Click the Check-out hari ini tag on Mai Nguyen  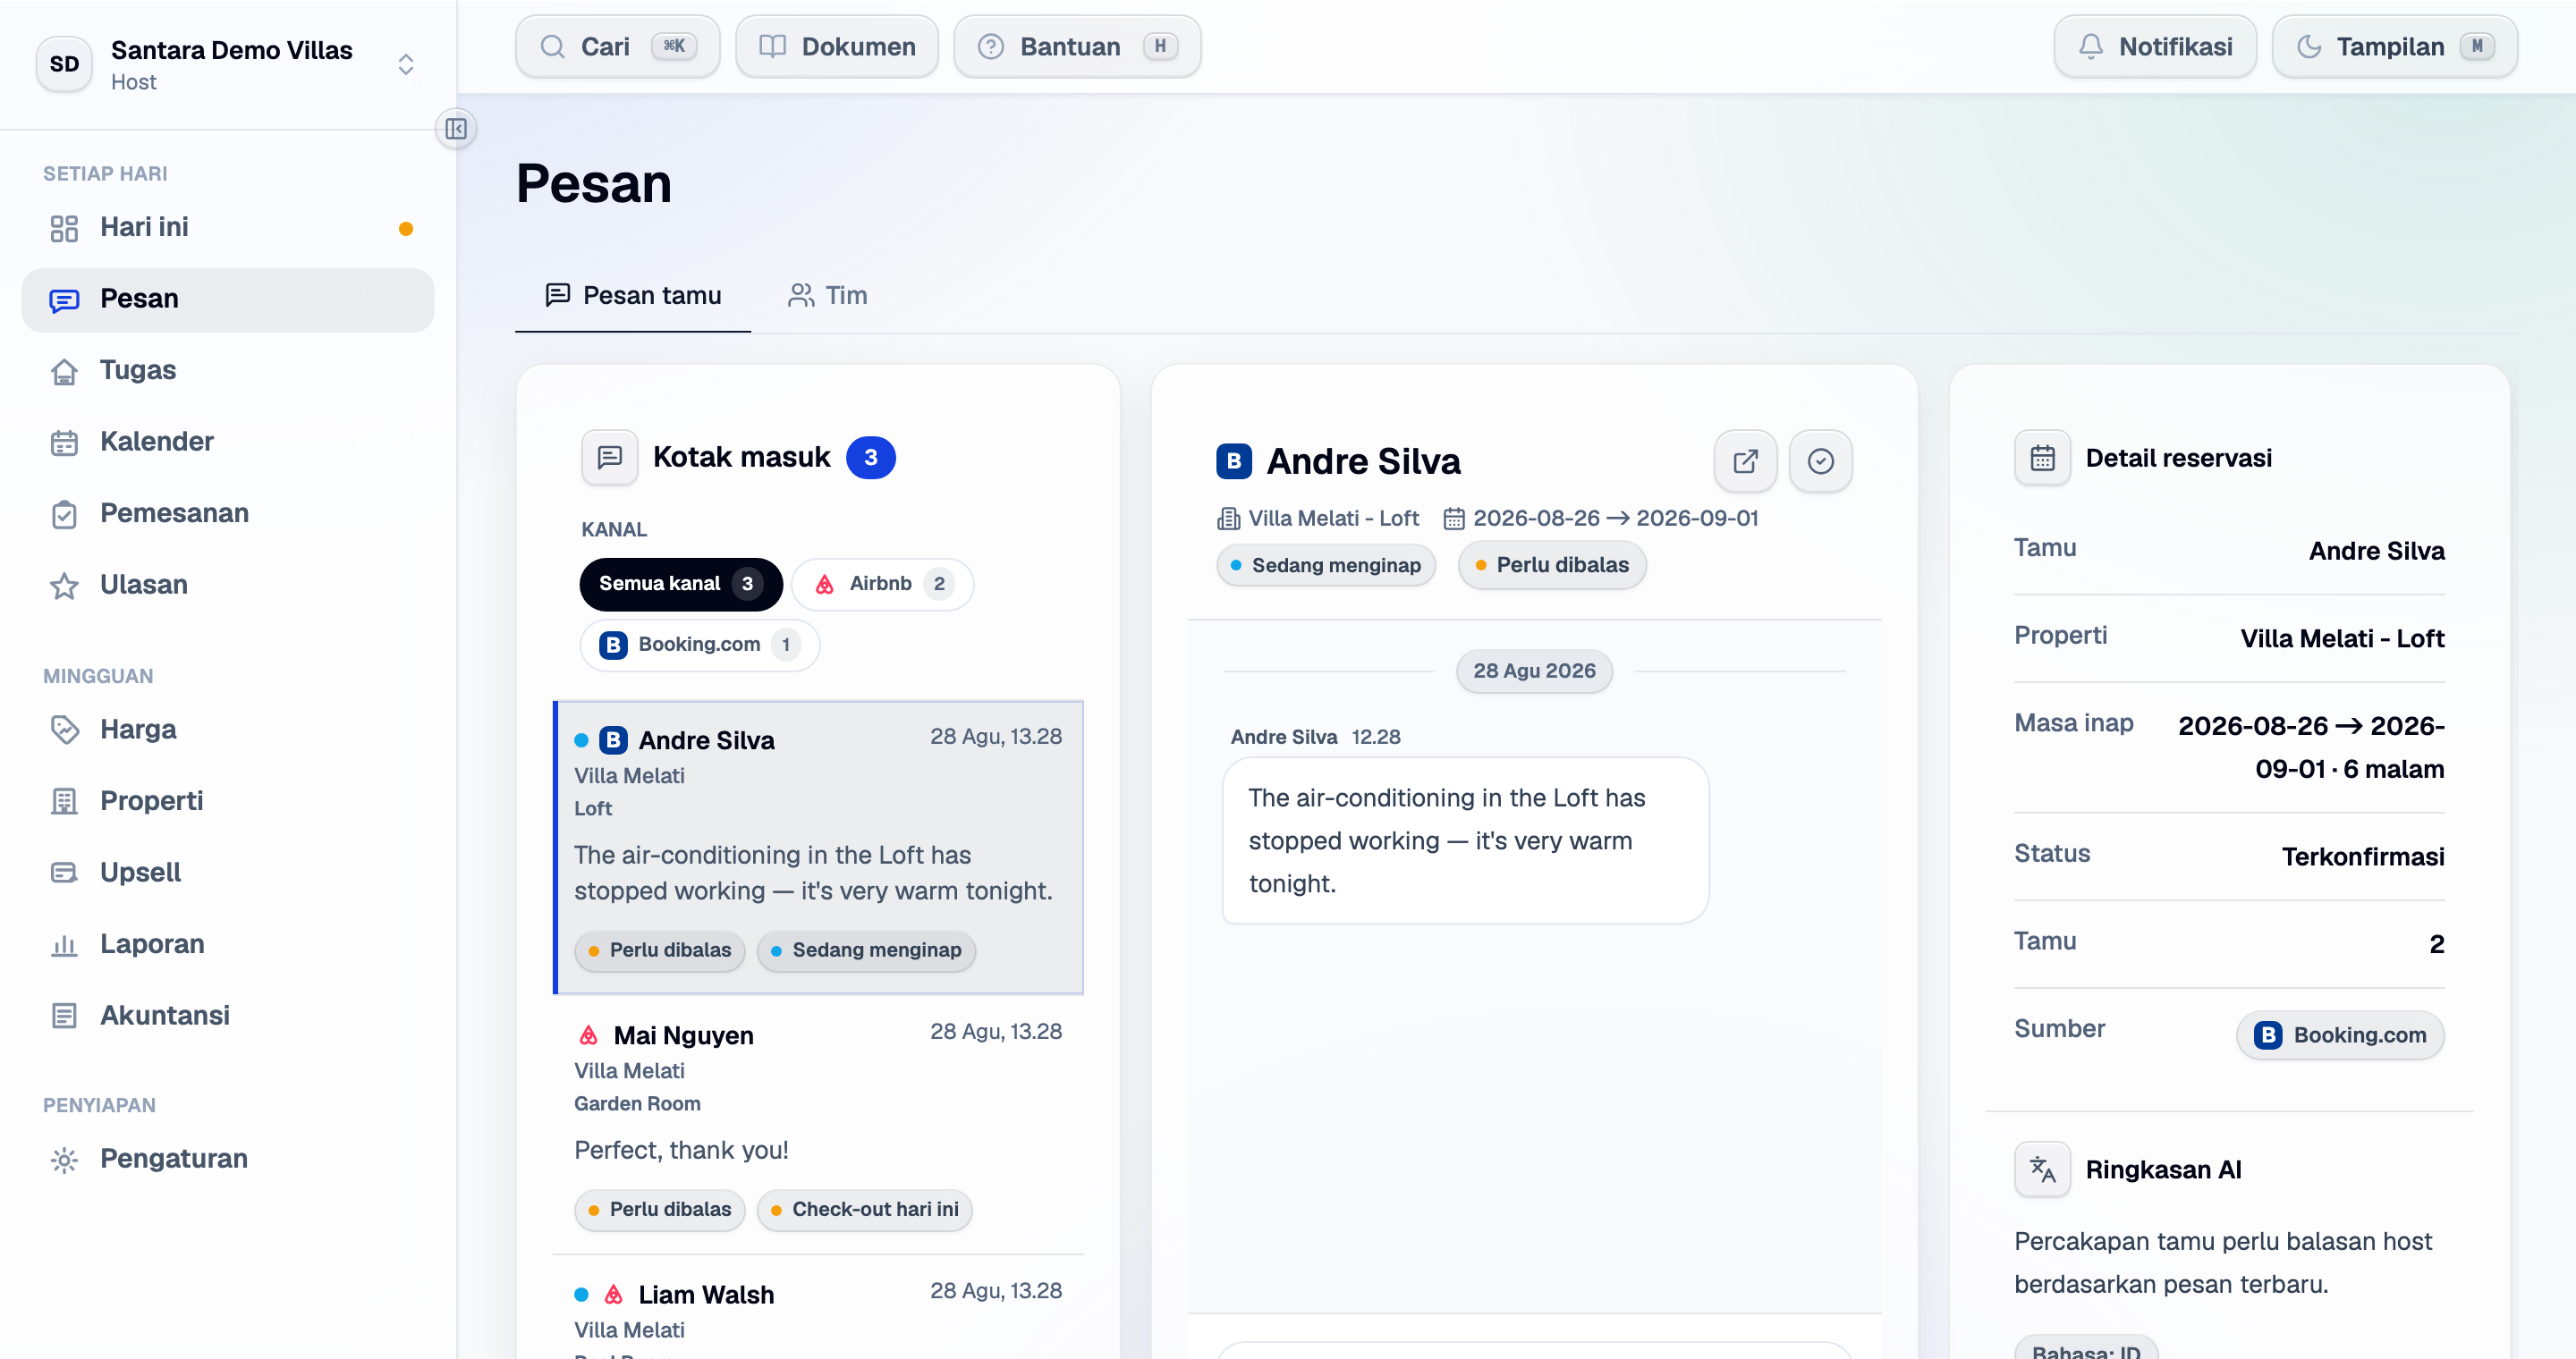[864, 1210]
